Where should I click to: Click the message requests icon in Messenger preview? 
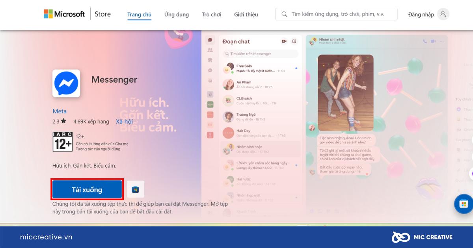coord(210,70)
